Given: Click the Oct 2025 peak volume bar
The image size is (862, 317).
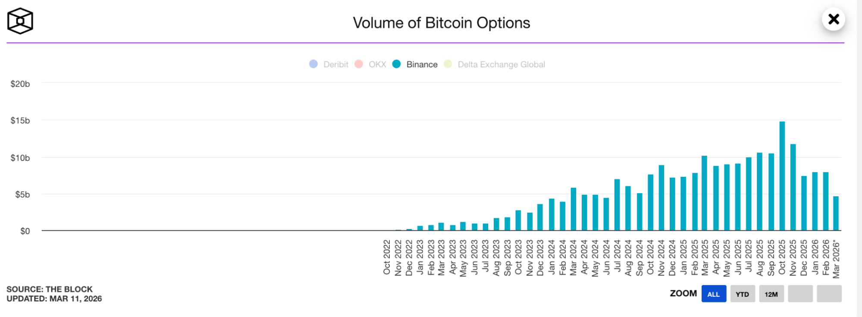Looking at the screenshot, I should click(782, 177).
